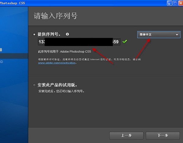The width and height of the screenshot is (183, 143).
Task: Minimize the Photoshop CS5 installer window
Action: pos(169,3)
